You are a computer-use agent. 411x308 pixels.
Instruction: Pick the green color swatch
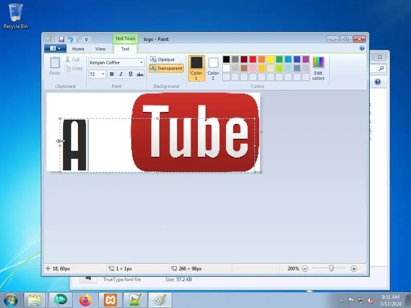click(x=279, y=59)
